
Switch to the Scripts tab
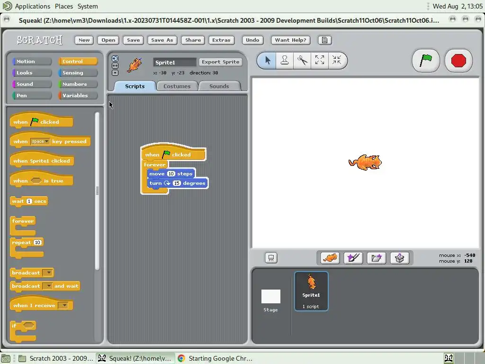coord(135,86)
